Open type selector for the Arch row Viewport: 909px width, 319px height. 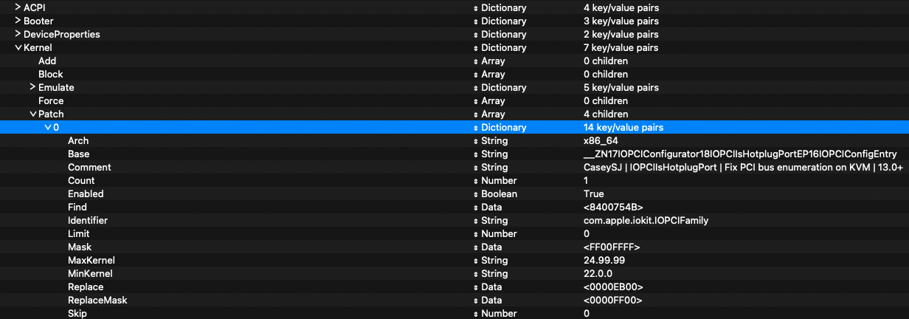pyautogui.click(x=476, y=140)
